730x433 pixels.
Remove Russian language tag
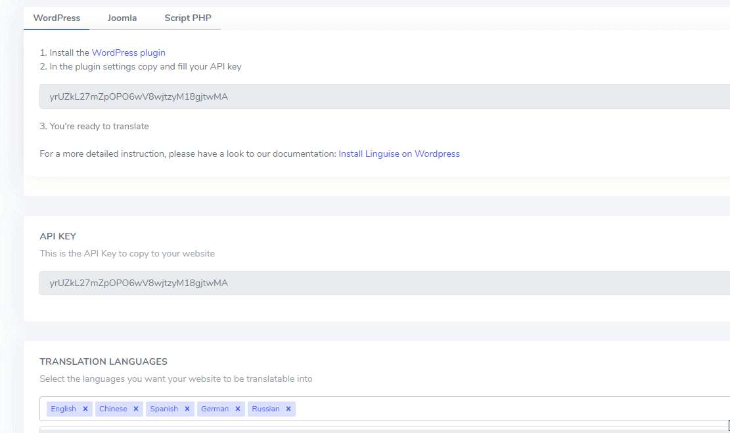[288, 409]
